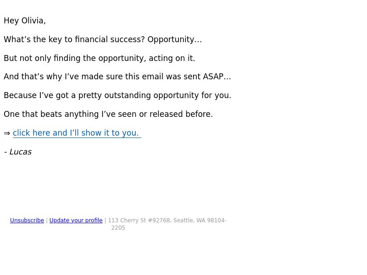
Task: Click the separator before the street address
Action: pos(106,220)
